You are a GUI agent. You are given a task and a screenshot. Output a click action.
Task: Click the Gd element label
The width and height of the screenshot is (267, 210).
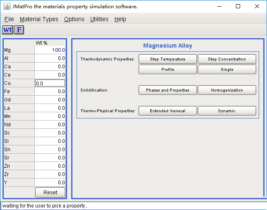(x=7, y=100)
